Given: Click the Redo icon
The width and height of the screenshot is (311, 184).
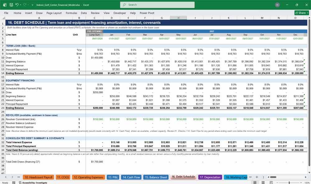Looking at the screenshot, I should click(25, 5).
